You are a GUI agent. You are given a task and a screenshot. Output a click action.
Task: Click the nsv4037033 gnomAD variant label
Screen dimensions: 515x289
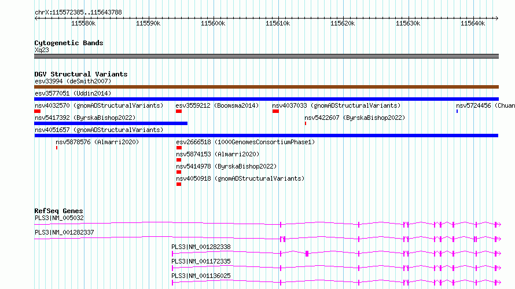pos(336,105)
